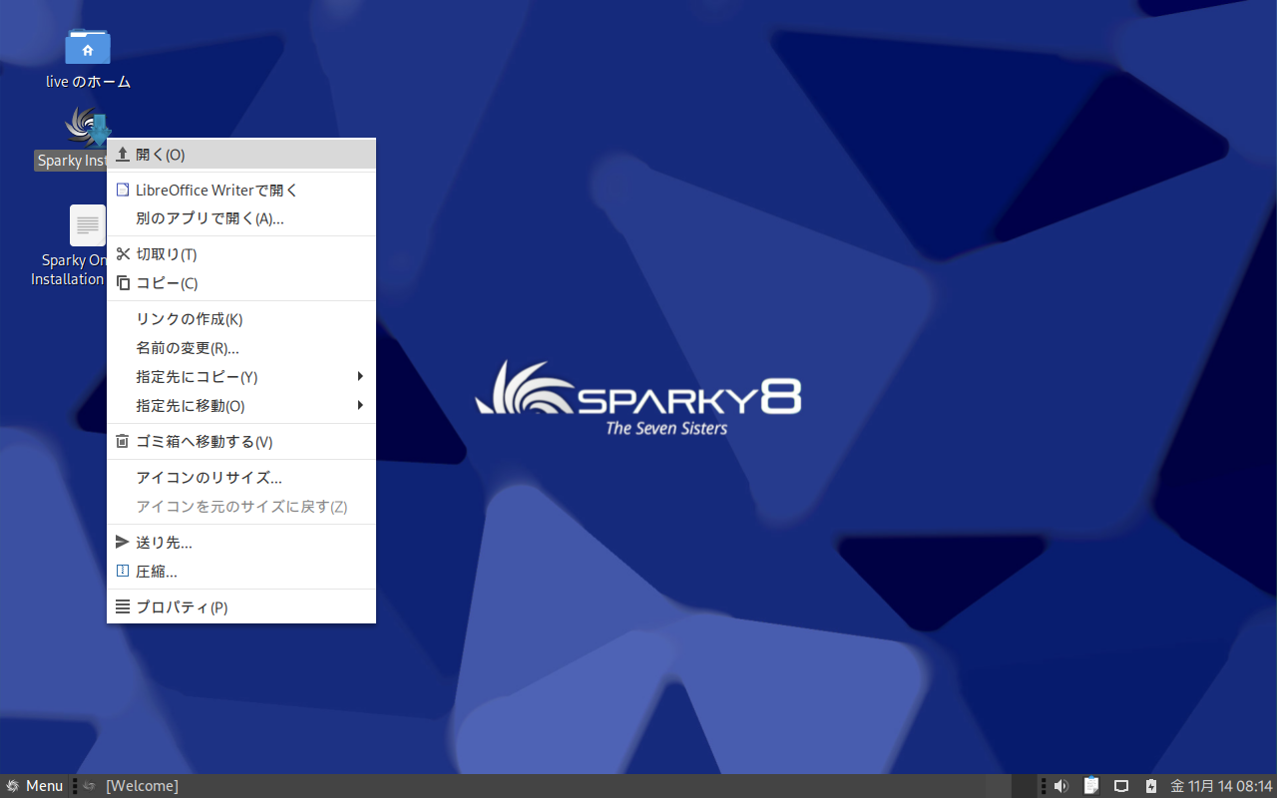Move to trash via ゴミ箱へ移動する(V)

coord(241,442)
